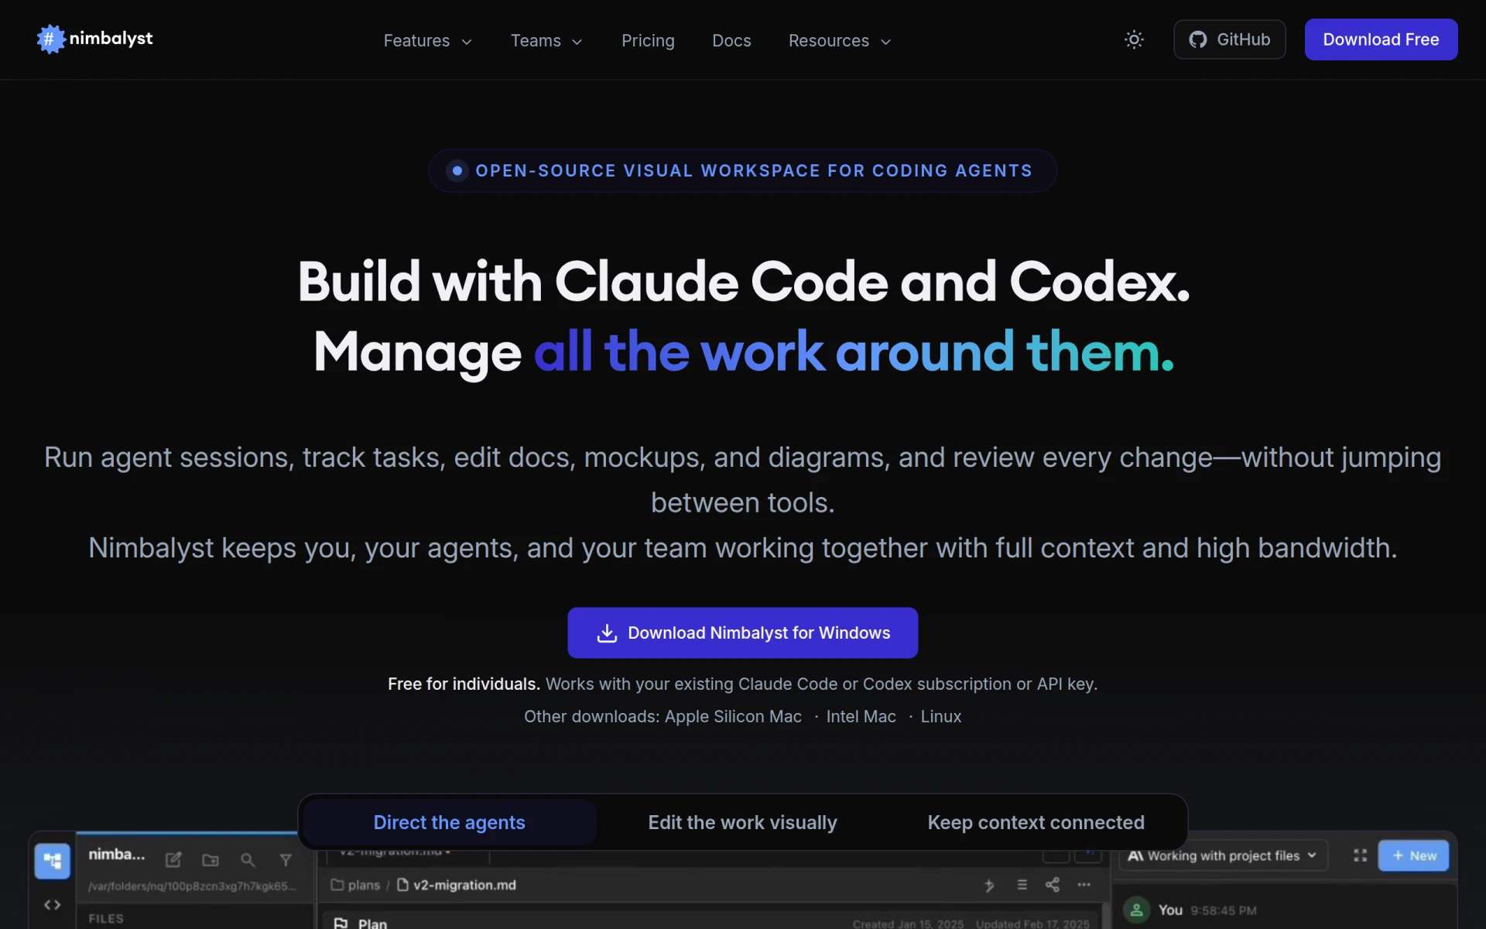Click the share icon beside v2-migration.md
The width and height of the screenshot is (1486, 929).
coord(1052,885)
